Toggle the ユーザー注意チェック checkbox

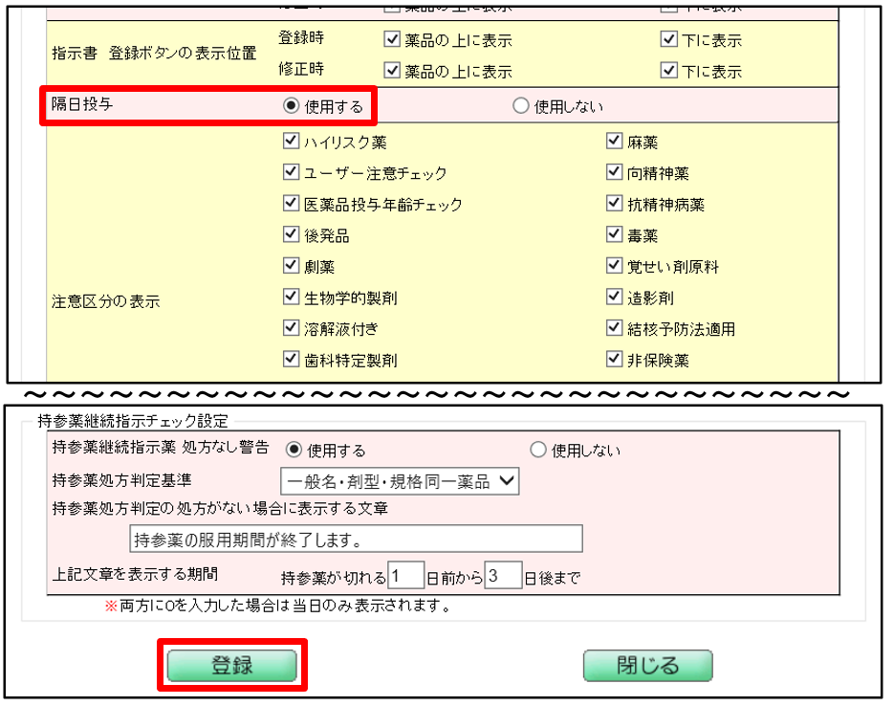tap(292, 173)
